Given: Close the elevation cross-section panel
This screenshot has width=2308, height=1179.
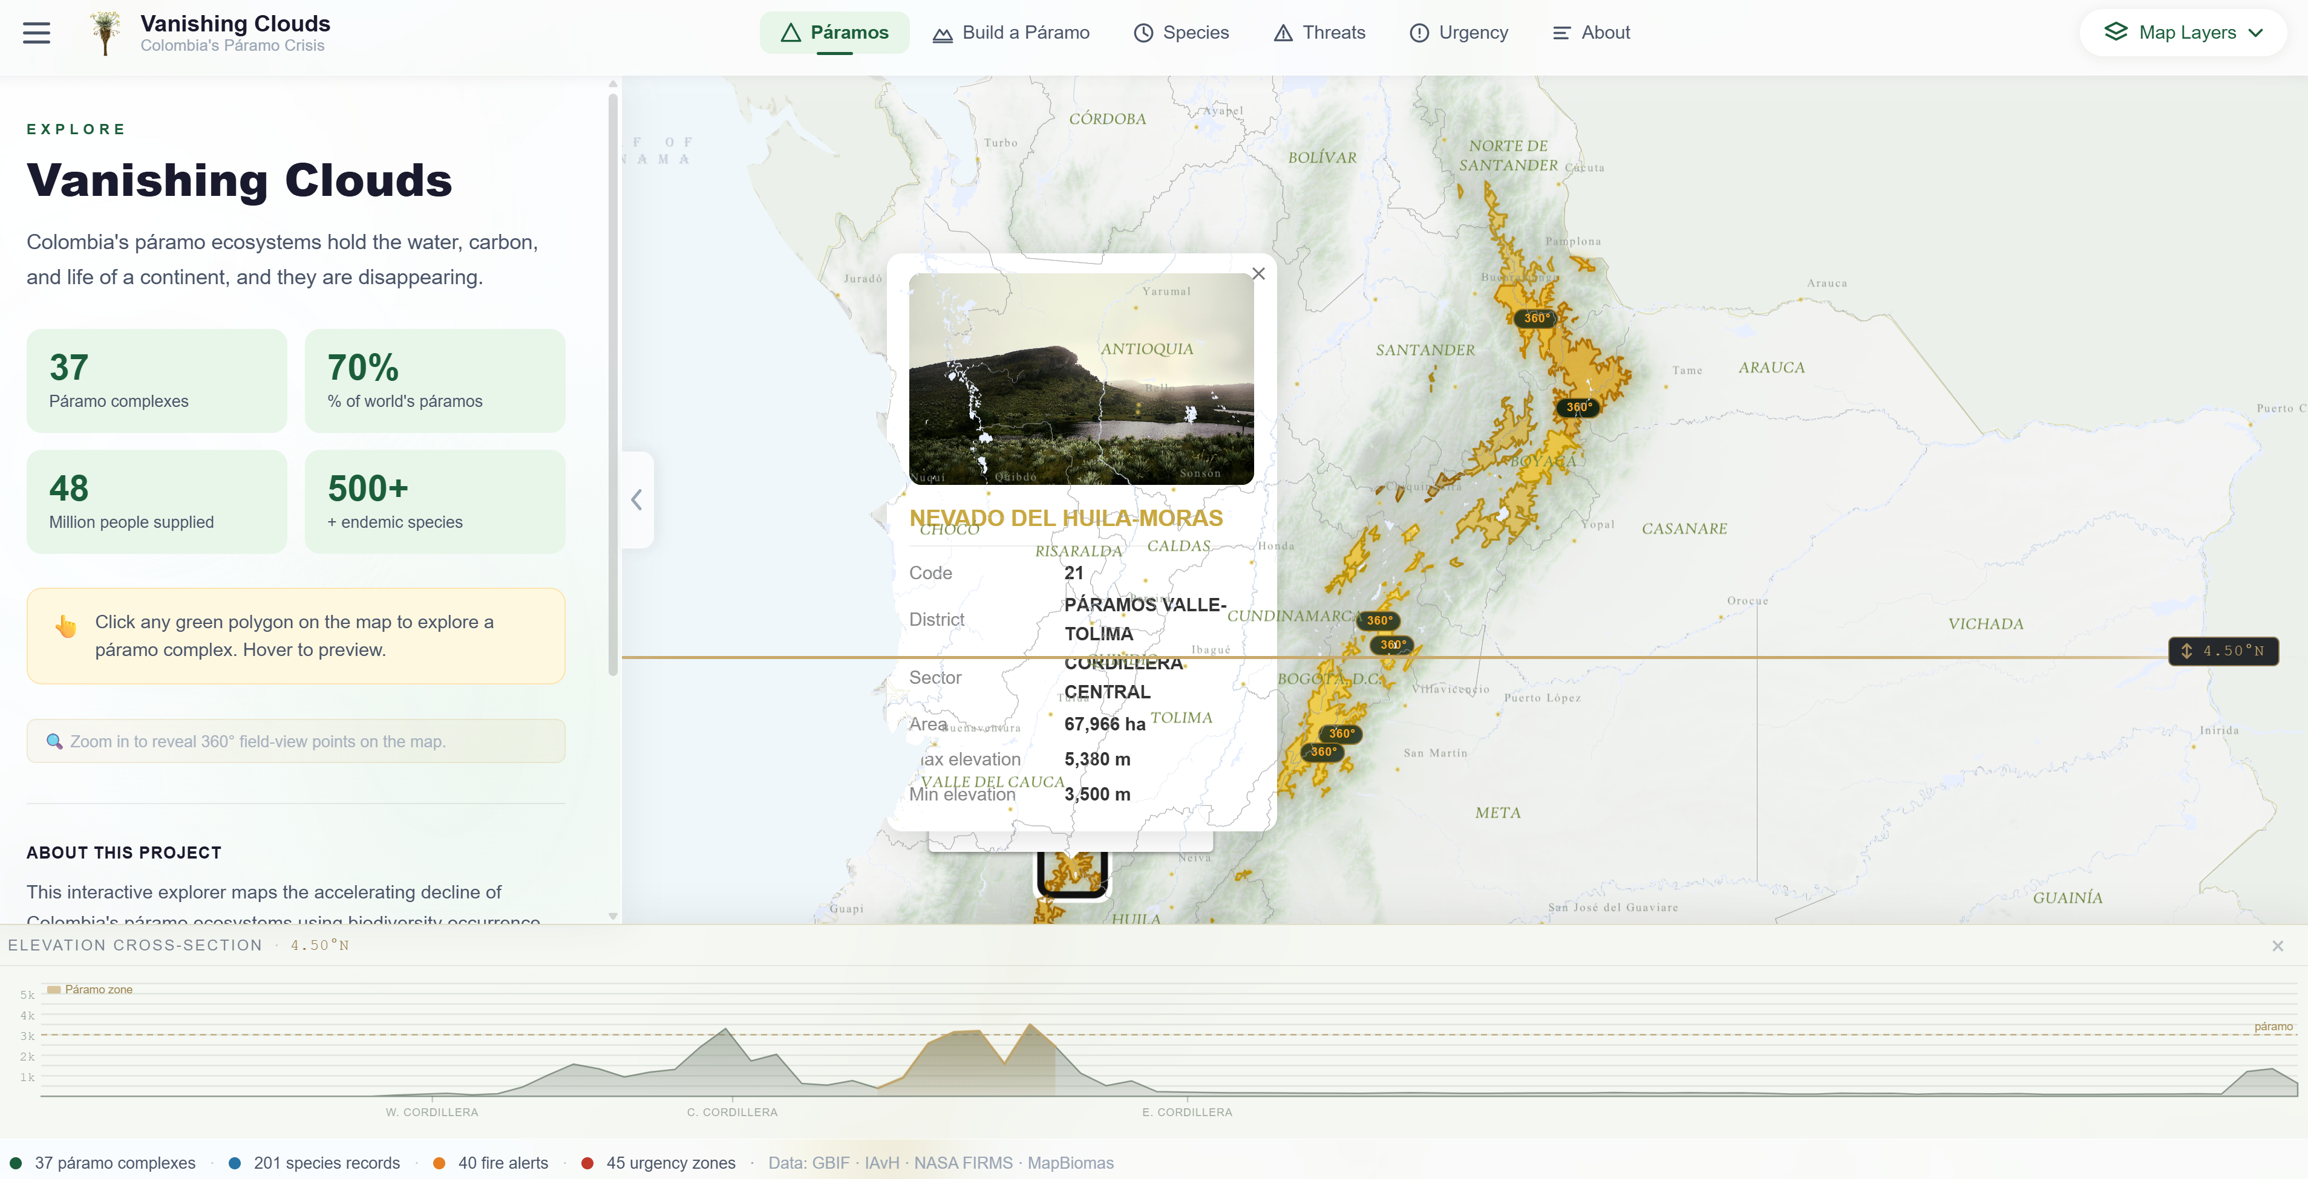Looking at the screenshot, I should pos(2278,946).
